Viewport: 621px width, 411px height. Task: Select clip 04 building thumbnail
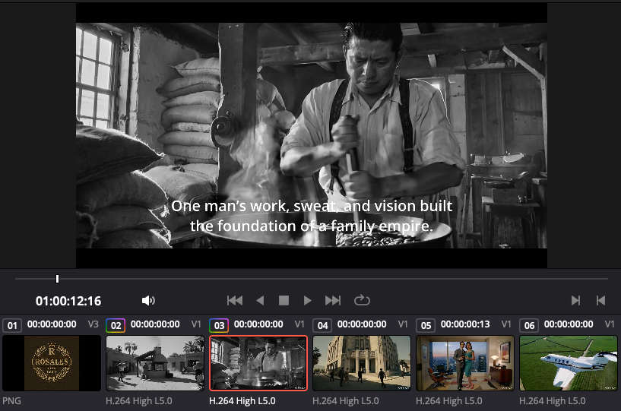[362, 362]
